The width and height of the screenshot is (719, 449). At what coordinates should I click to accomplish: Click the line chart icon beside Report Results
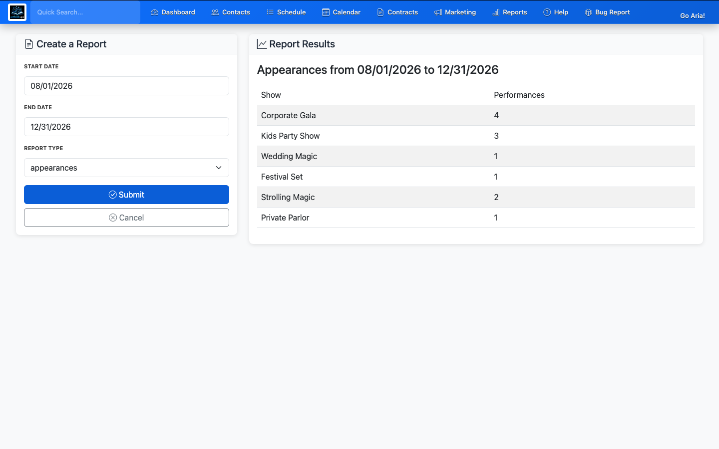click(x=262, y=44)
